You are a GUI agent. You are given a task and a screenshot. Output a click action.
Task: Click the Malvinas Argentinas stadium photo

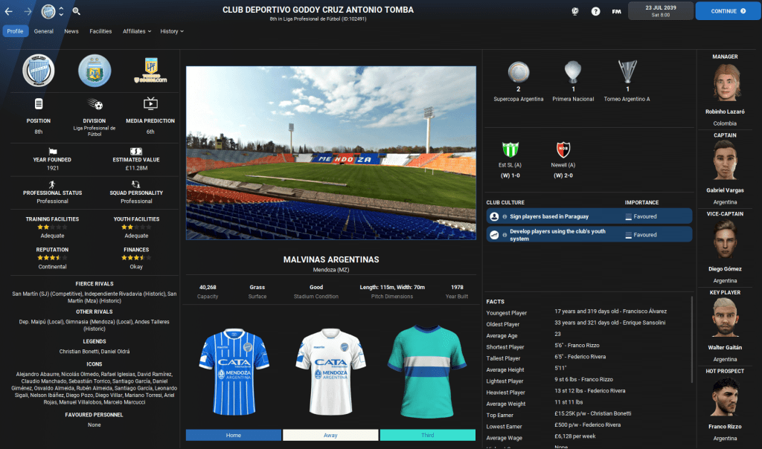330,152
